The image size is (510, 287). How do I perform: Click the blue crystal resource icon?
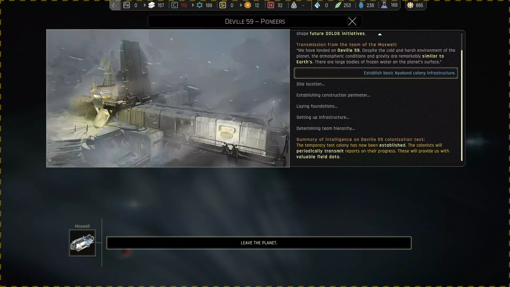[x=317, y=5]
